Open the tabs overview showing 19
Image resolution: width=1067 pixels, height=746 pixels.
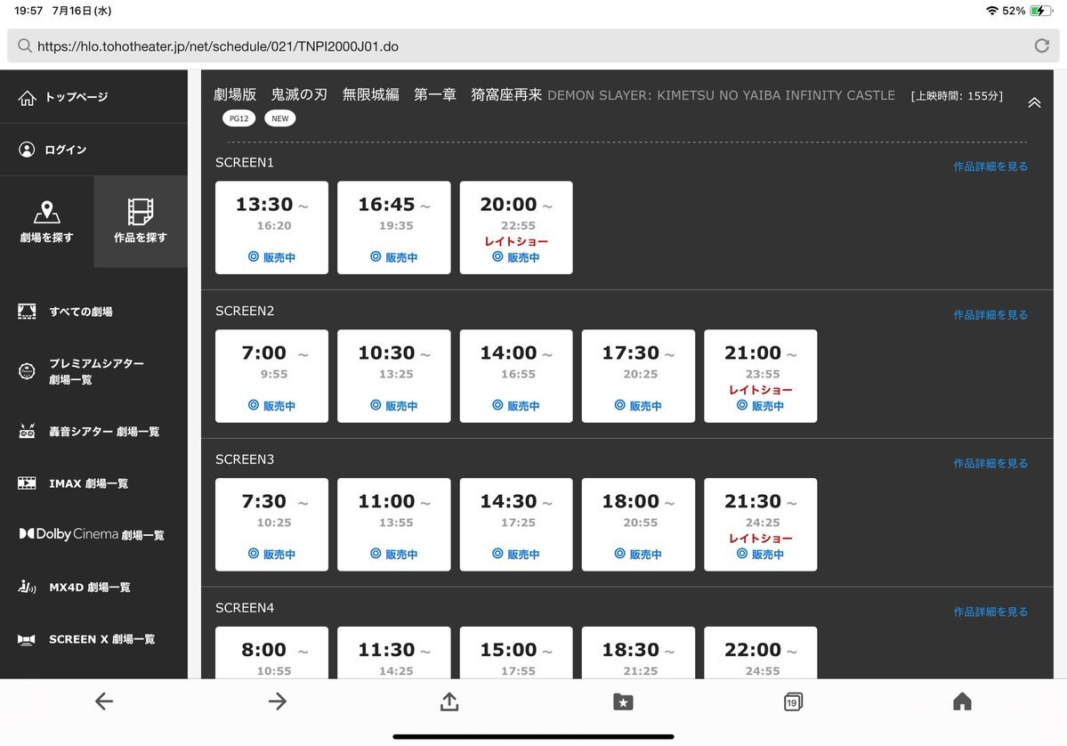pos(793,701)
